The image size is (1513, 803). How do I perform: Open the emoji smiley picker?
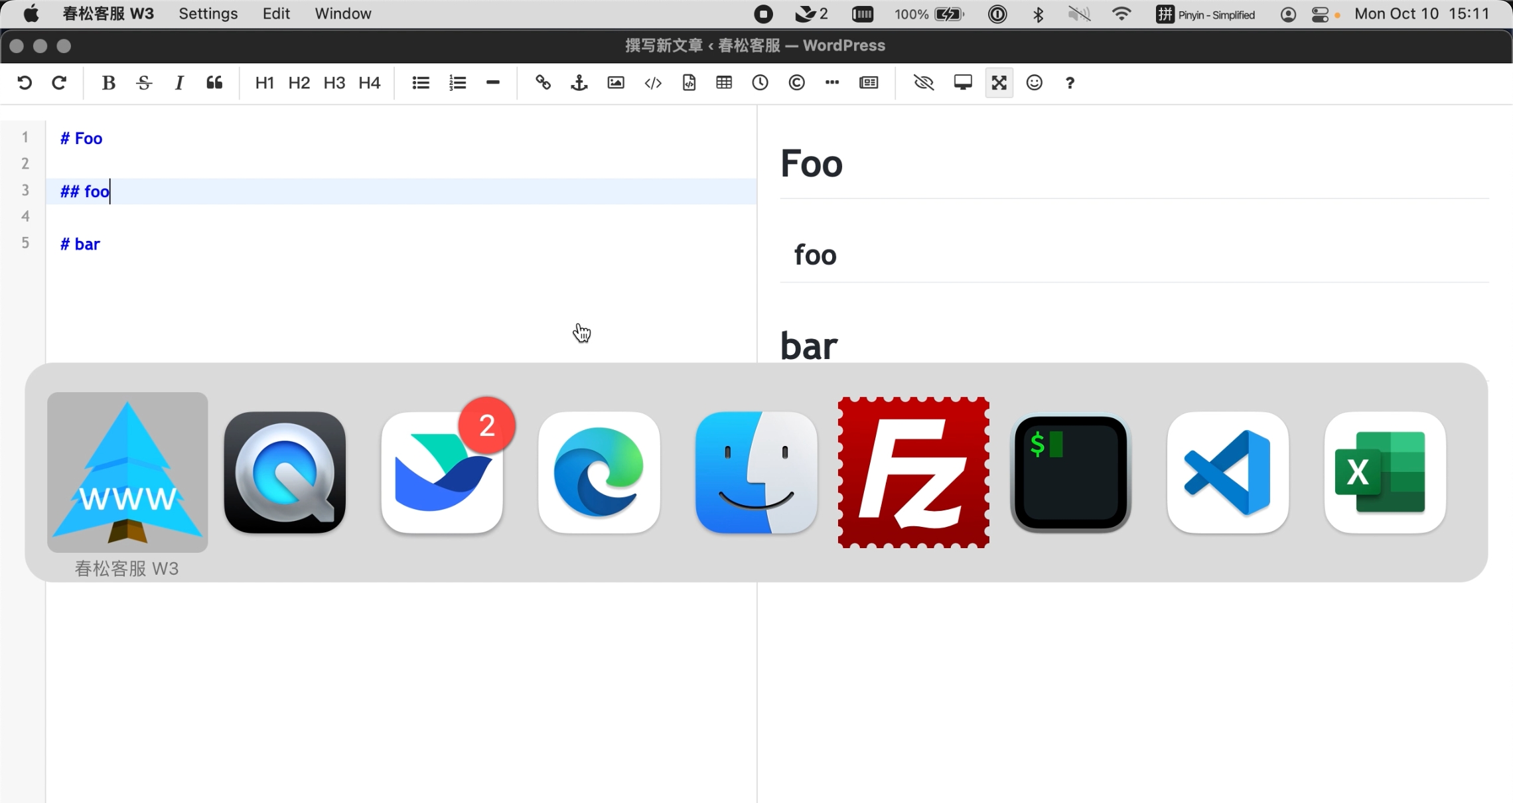tap(1034, 83)
